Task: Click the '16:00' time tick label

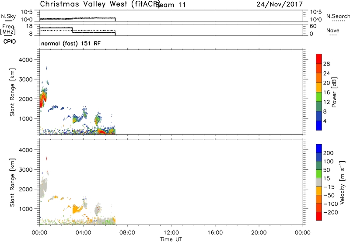Action: (215, 233)
